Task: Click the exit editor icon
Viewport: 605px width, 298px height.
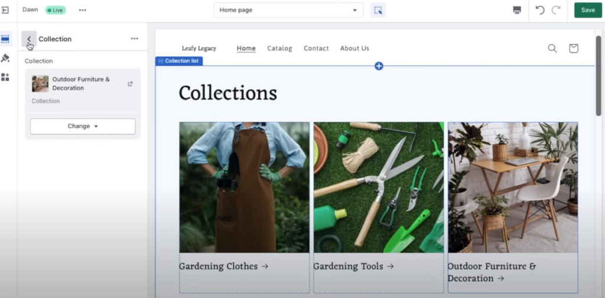Action: click(x=5, y=10)
